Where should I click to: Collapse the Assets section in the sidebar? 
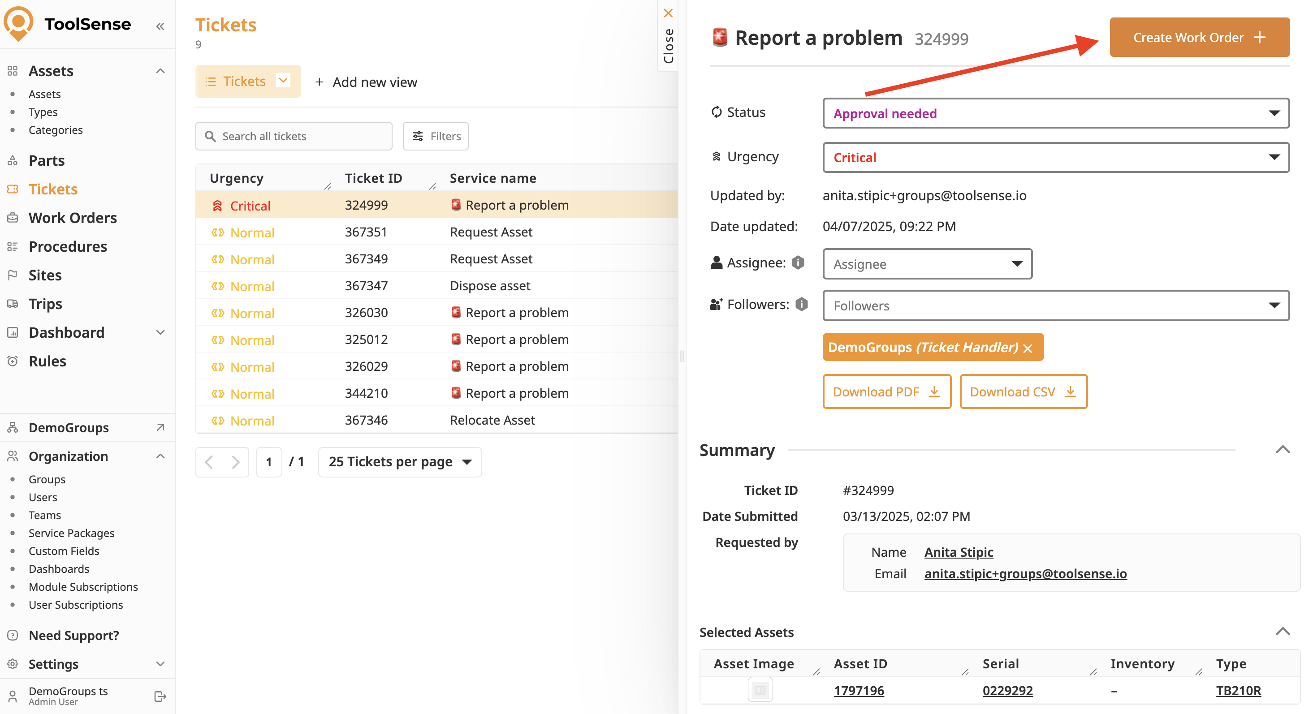point(160,71)
